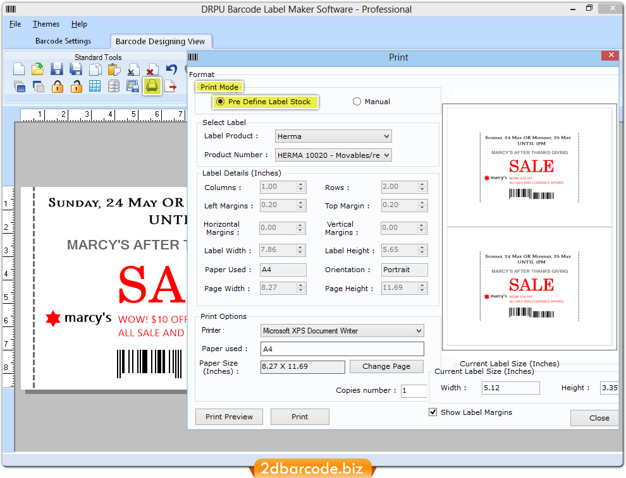This screenshot has width=626, height=478.
Task: Create a new blank label document
Action: coord(19,69)
